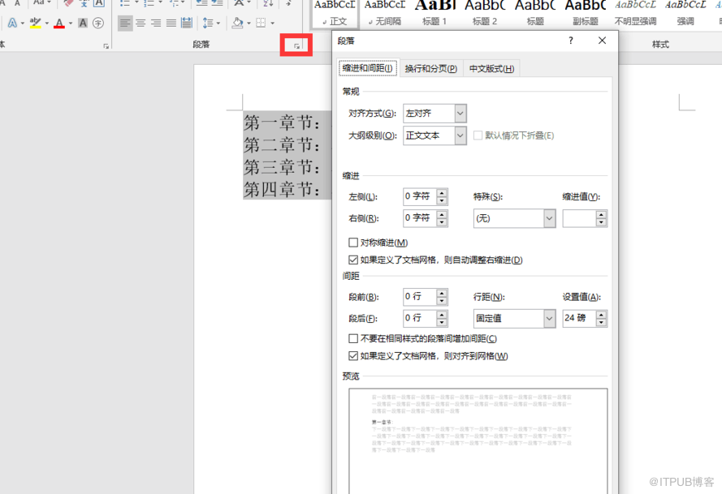Switch to the 换行和分页 tab
Viewport: 722px width, 494px height.
(x=430, y=69)
